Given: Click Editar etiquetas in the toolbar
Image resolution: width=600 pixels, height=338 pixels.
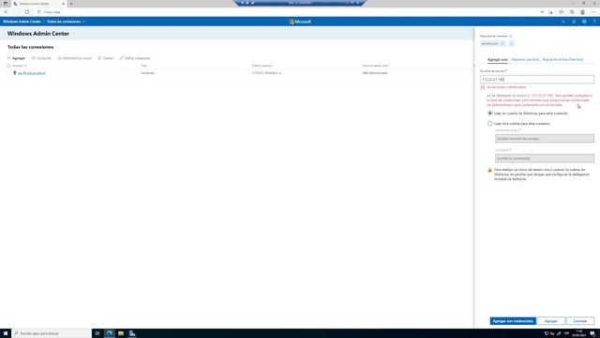Looking at the screenshot, I should (135, 58).
